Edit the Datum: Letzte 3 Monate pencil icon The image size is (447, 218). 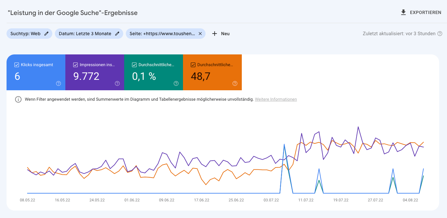tap(117, 34)
